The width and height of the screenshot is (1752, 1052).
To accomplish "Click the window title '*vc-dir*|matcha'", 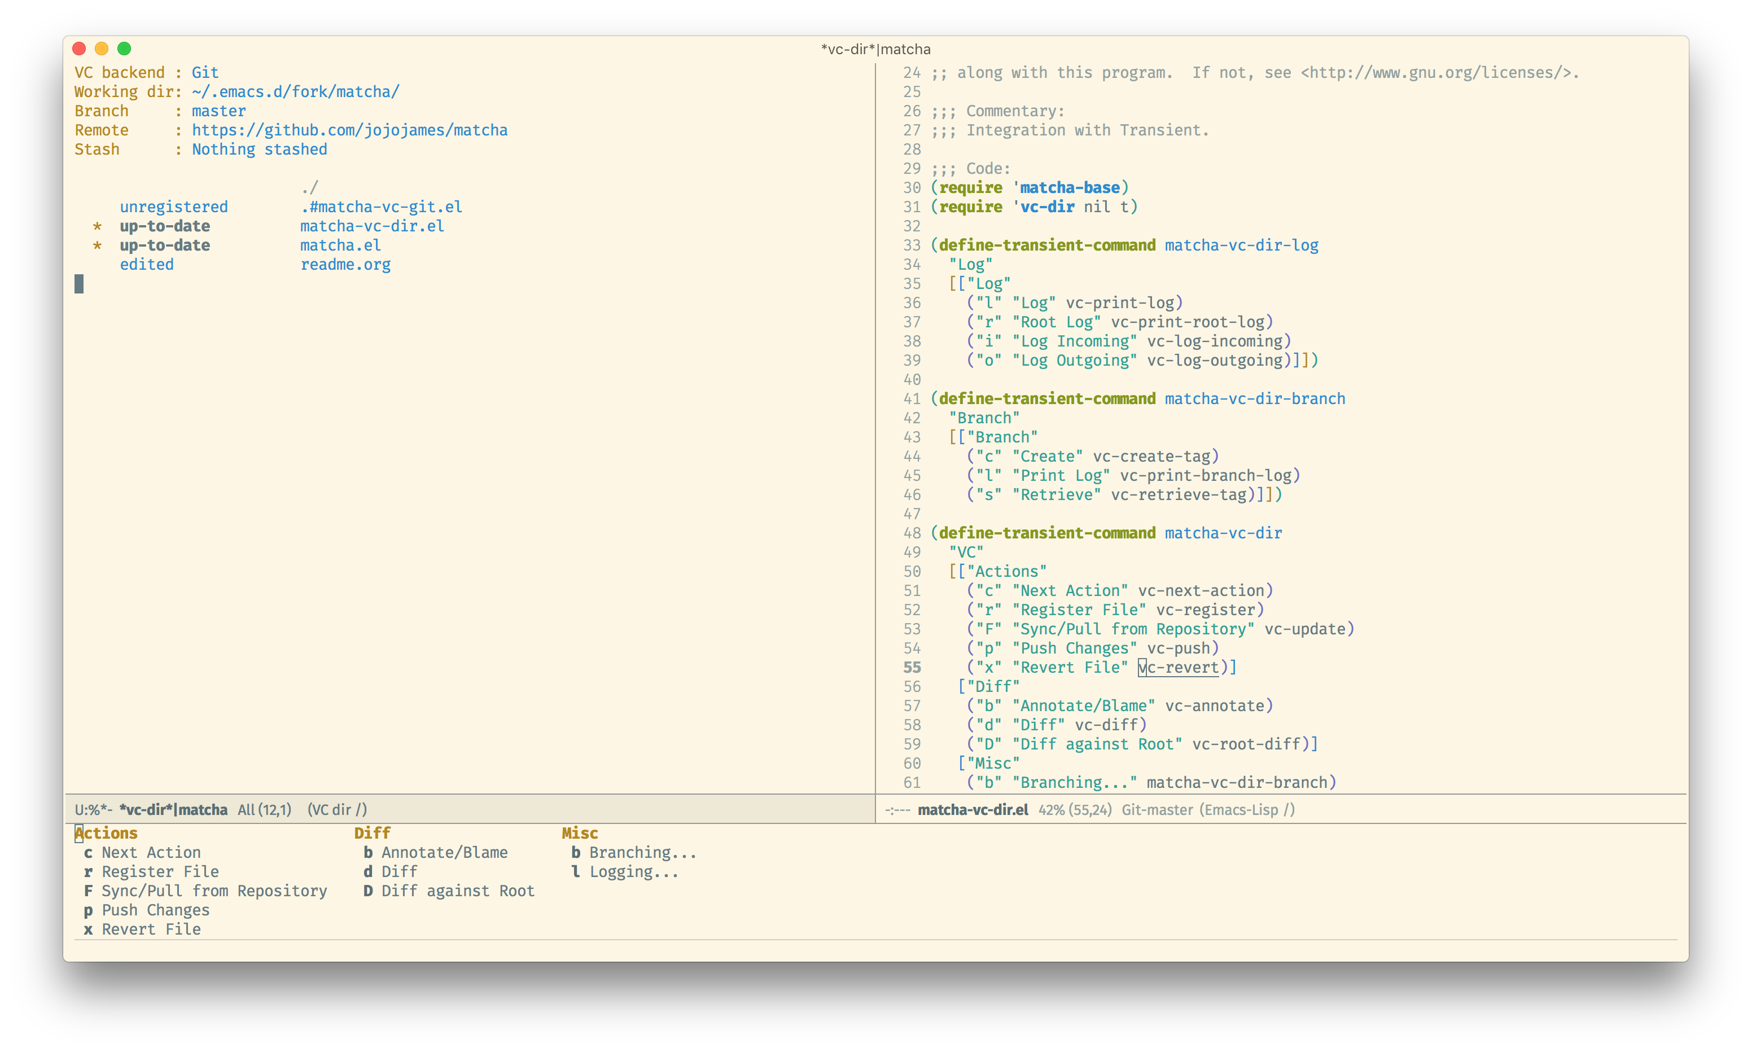I will pyautogui.click(x=875, y=49).
